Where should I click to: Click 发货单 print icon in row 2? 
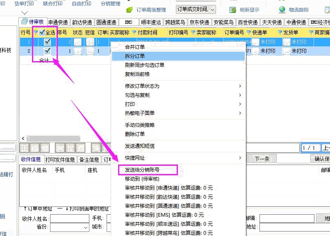point(287,51)
